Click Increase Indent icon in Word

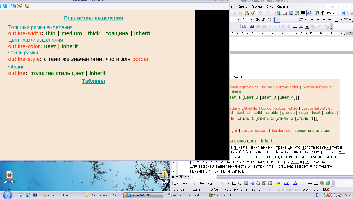pos(329,20)
